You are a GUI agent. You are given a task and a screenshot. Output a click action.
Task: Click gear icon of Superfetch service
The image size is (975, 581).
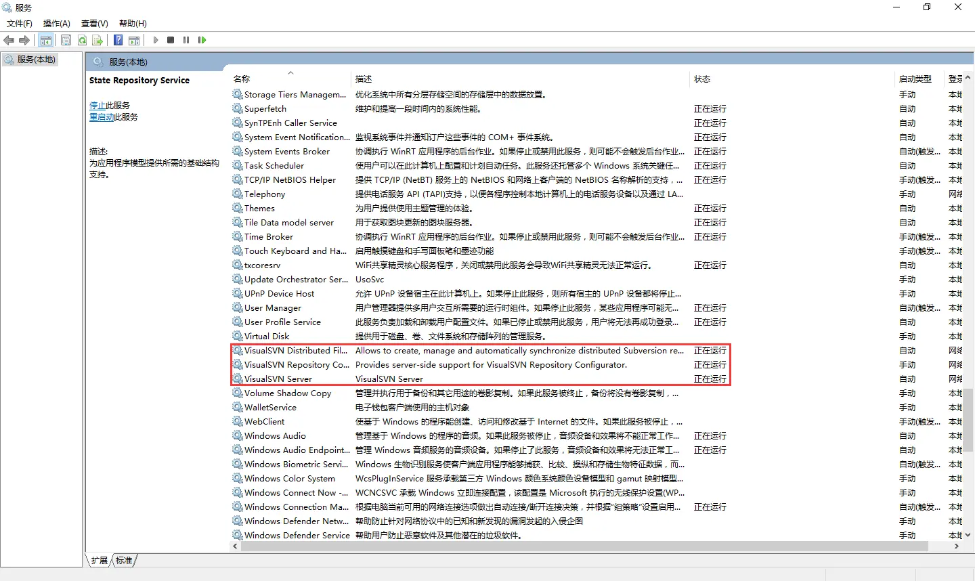[237, 108]
